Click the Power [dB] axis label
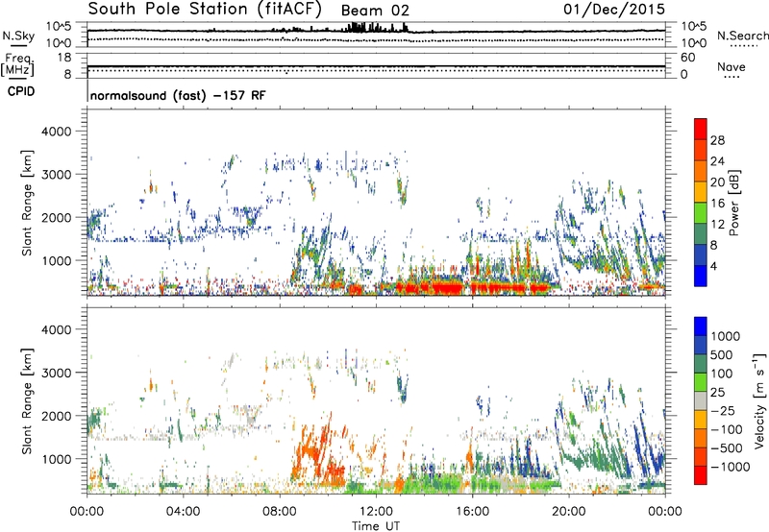This screenshot has height=532, width=769. coord(733,203)
